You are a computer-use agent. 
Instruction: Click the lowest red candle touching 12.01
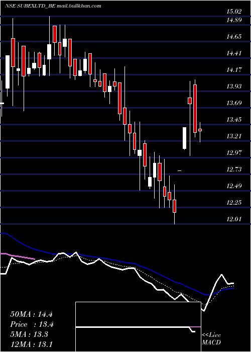tap(174, 206)
